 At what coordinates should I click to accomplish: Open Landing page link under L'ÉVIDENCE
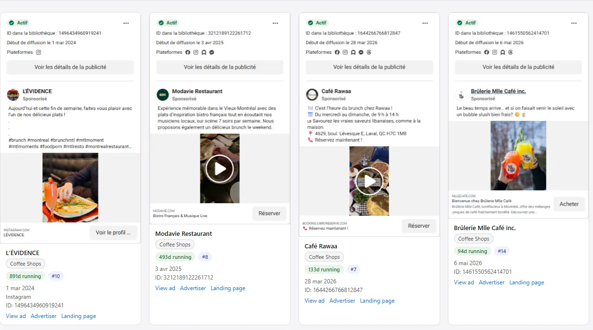coord(79,316)
